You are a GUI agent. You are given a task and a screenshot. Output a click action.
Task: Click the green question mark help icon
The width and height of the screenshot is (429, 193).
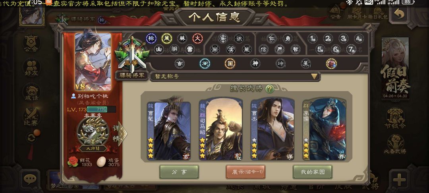tap(270, 89)
